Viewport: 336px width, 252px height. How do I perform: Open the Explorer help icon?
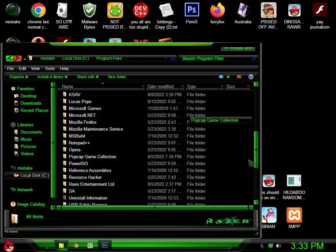coord(251,77)
